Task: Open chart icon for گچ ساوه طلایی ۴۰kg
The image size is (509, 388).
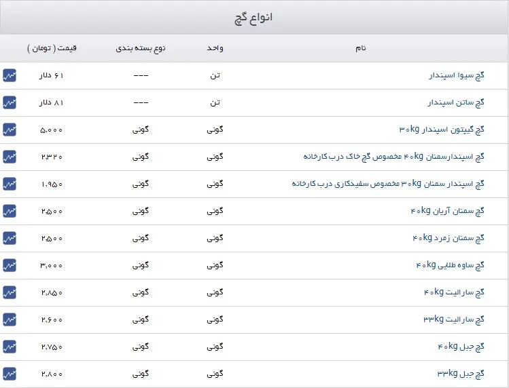Action: [10, 265]
